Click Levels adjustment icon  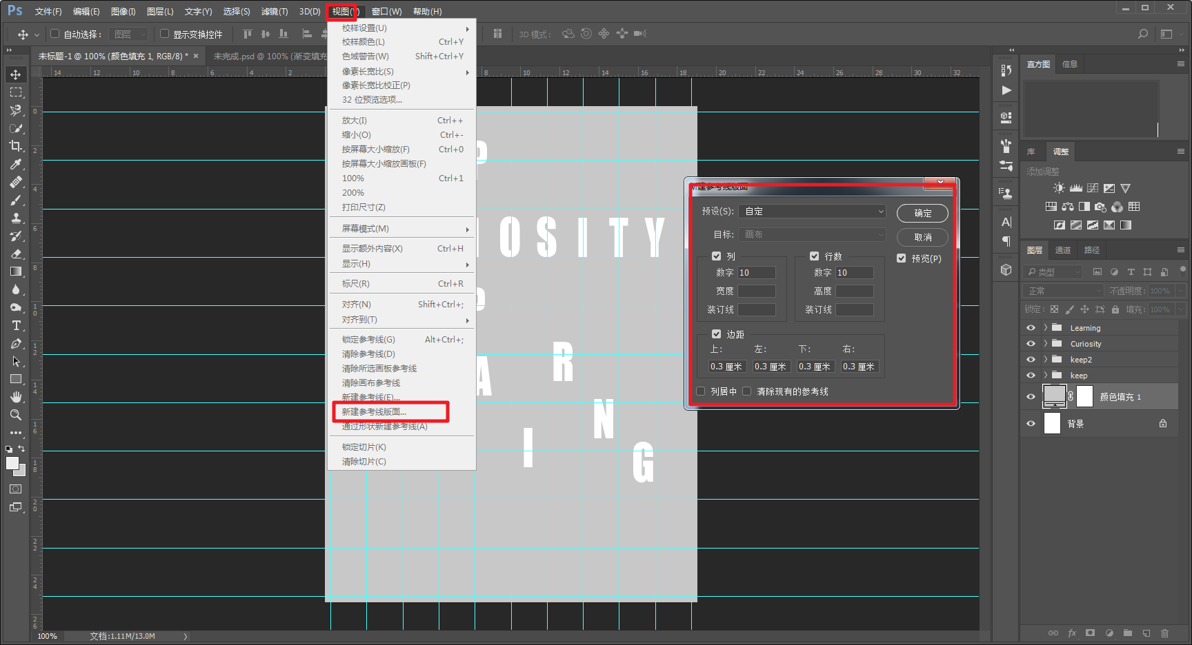1076,188
